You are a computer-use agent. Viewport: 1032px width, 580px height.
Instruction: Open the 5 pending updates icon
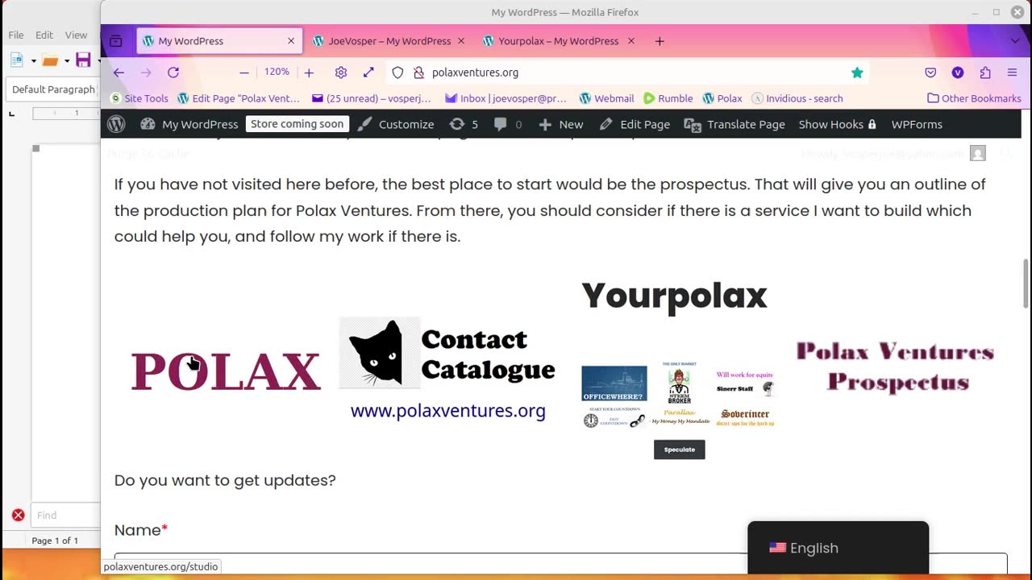[464, 124]
